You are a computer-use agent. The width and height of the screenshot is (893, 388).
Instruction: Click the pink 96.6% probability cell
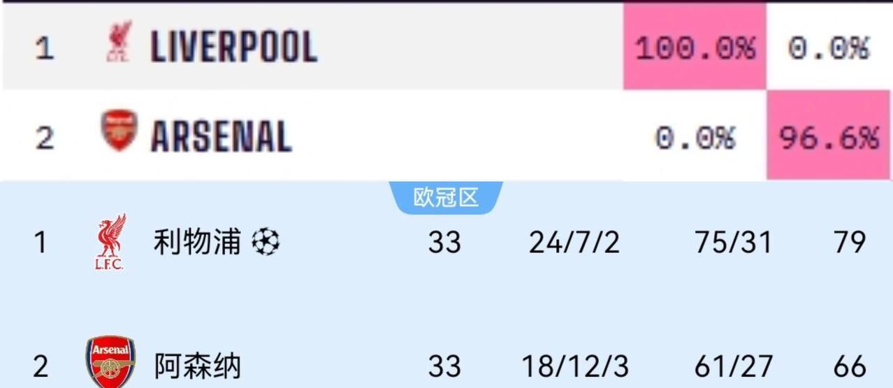click(x=829, y=136)
